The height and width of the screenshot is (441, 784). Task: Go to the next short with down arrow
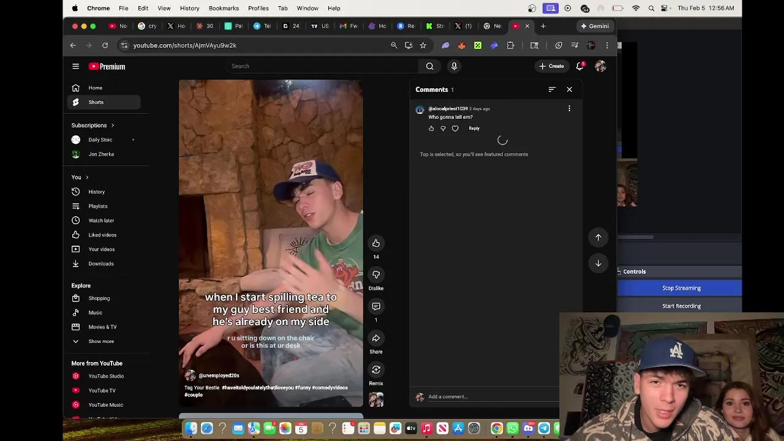[598, 263]
